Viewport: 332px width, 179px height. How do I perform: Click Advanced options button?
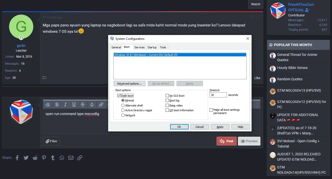tap(129, 84)
